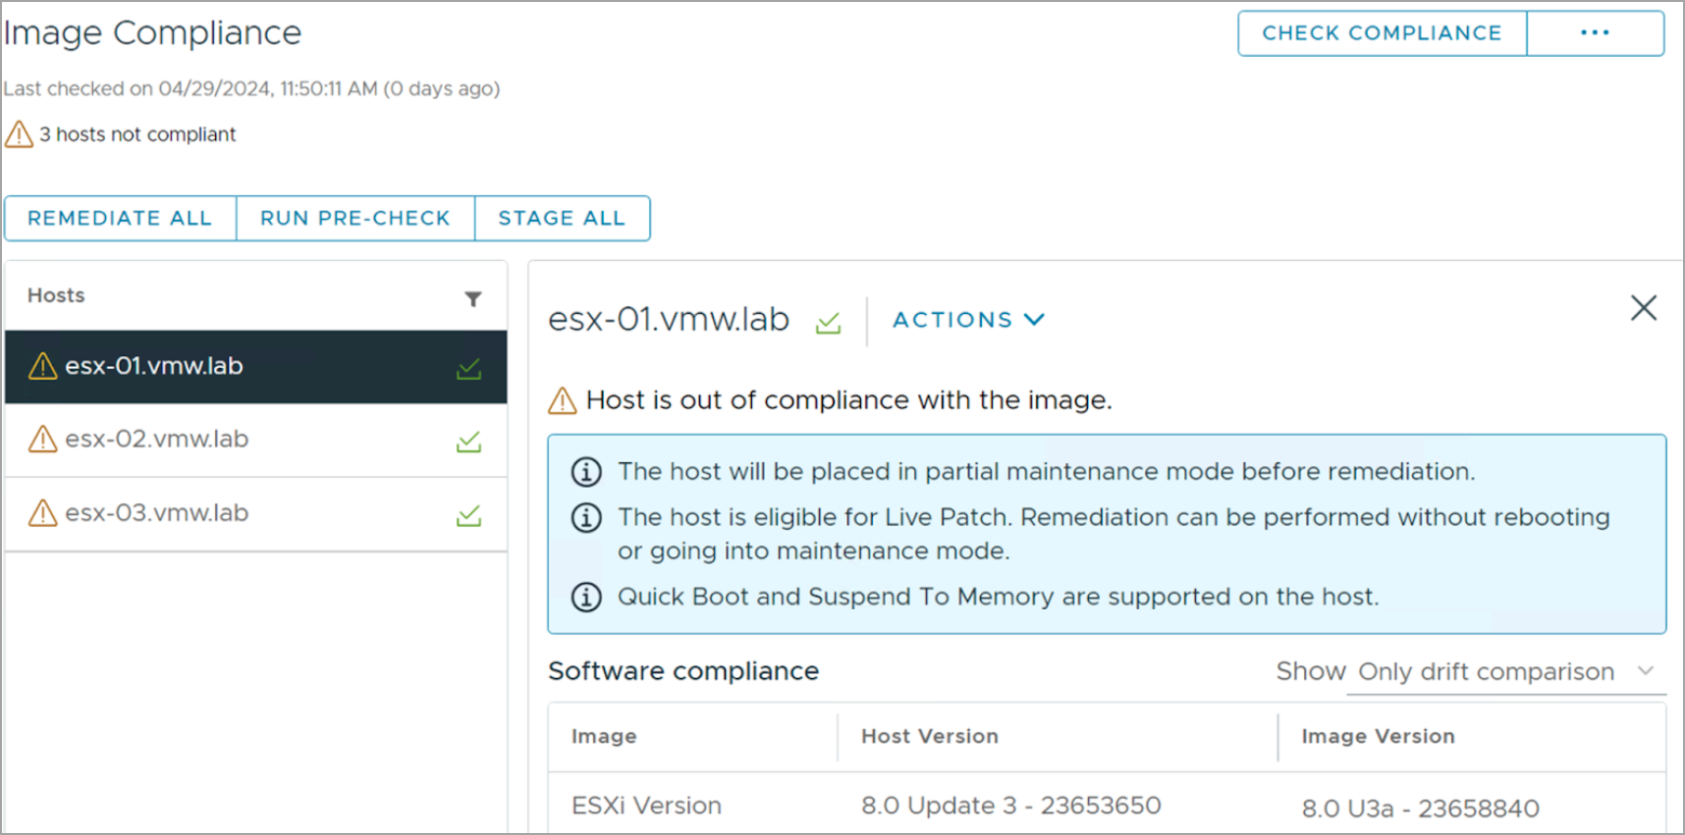Click staged checkmark icon on esx-03 row
This screenshot has width=1685, height=835.
[x=469, y=515]
